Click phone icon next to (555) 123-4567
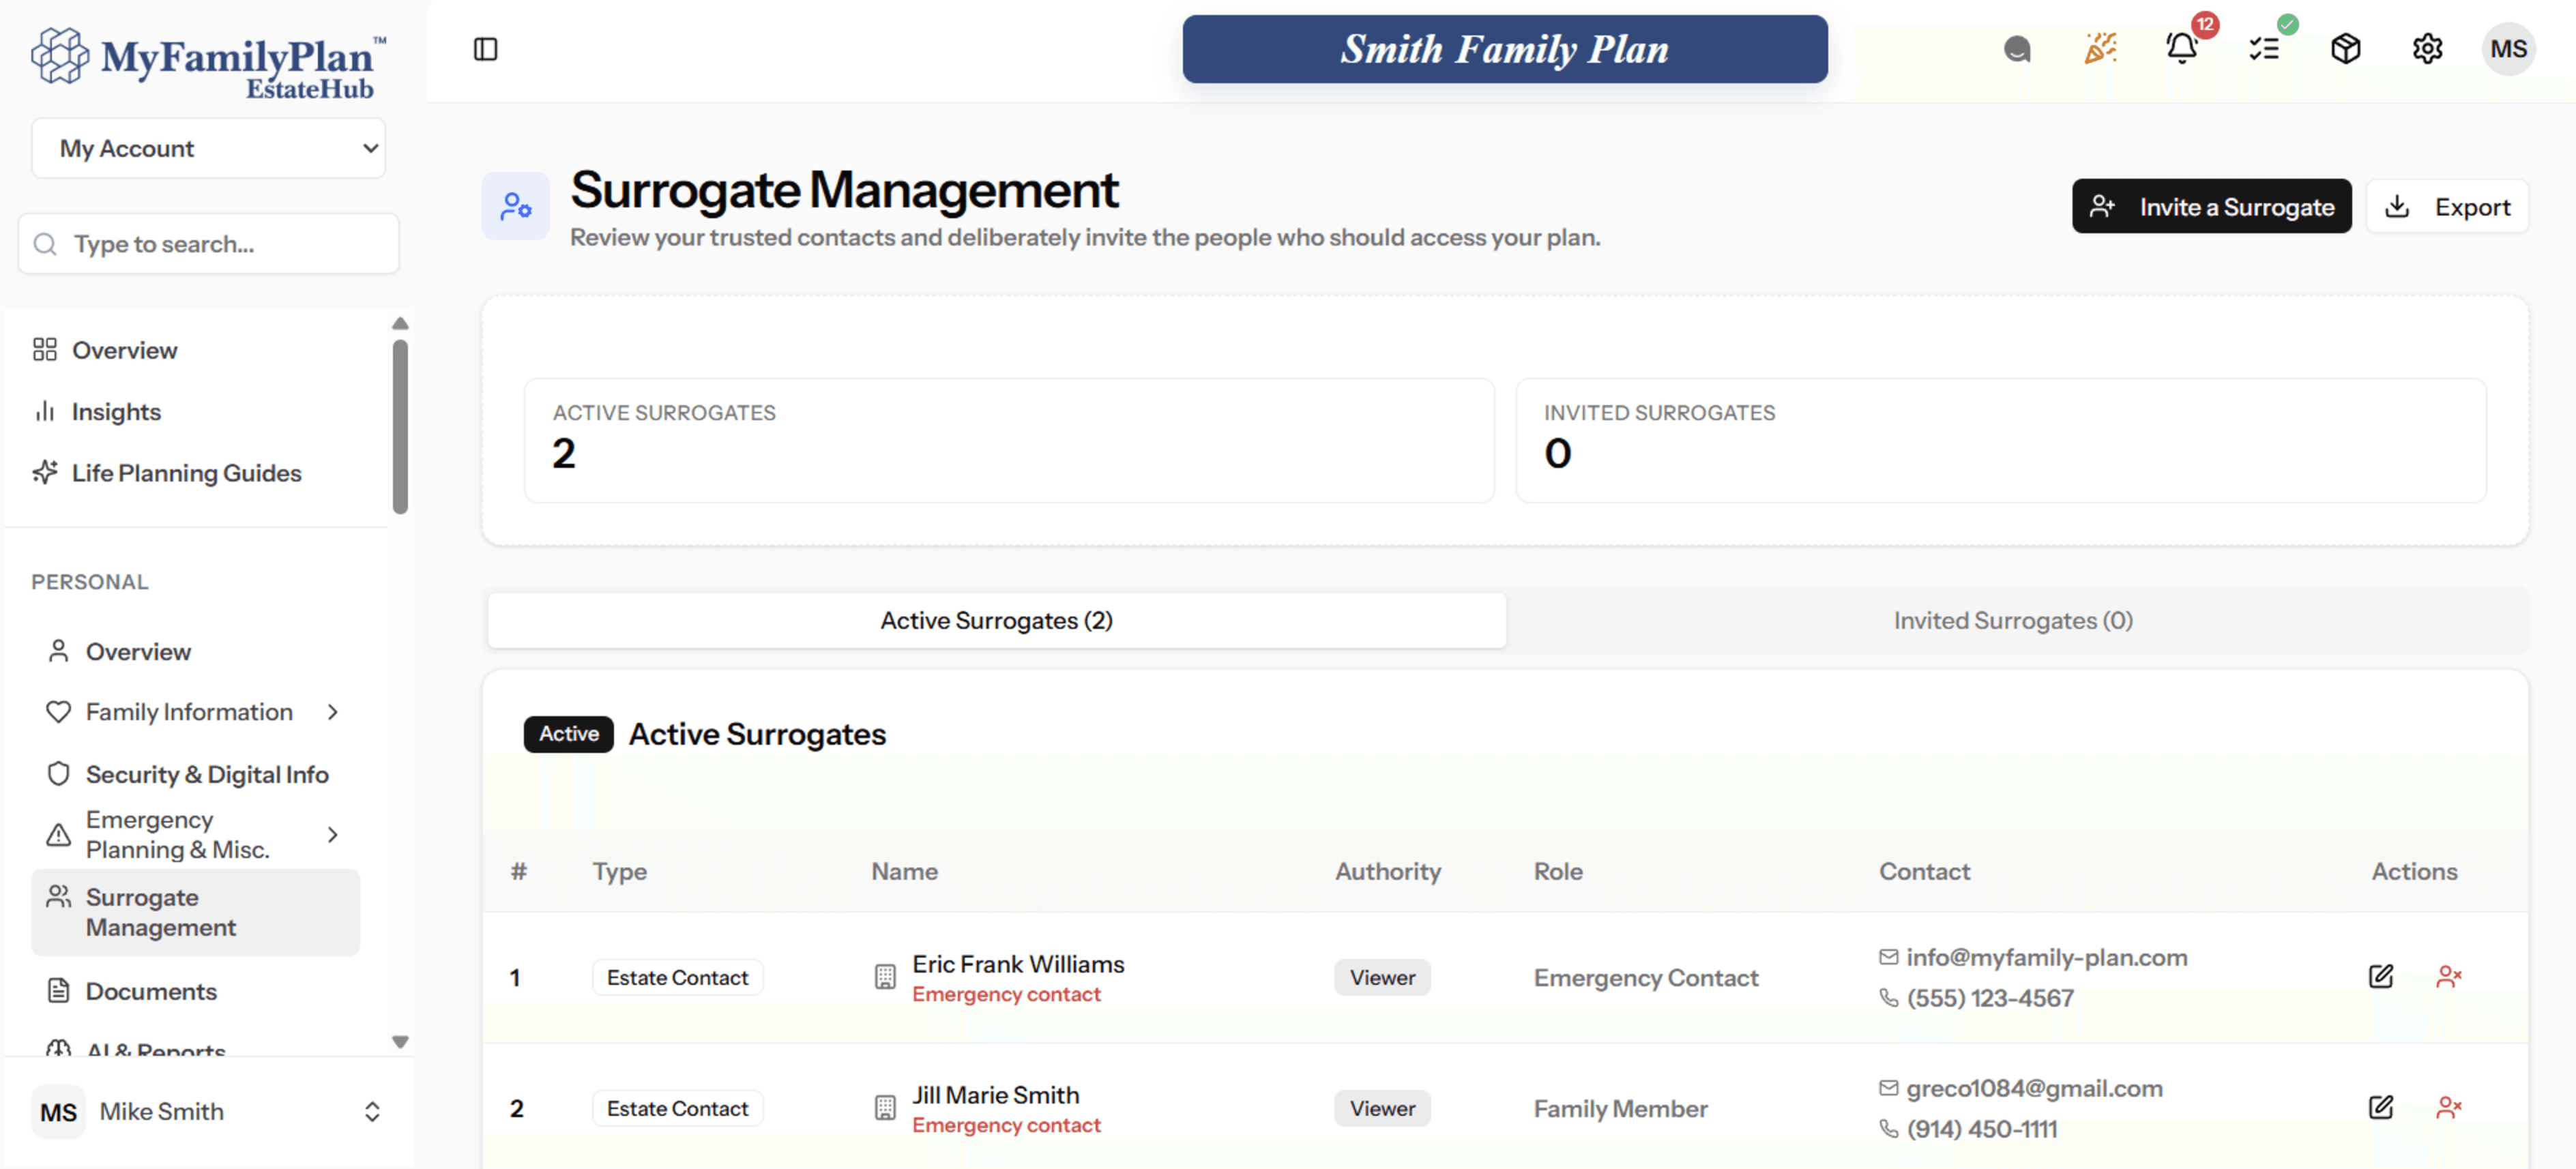The image size is (2576, 1169). (x=1888, y=998)
